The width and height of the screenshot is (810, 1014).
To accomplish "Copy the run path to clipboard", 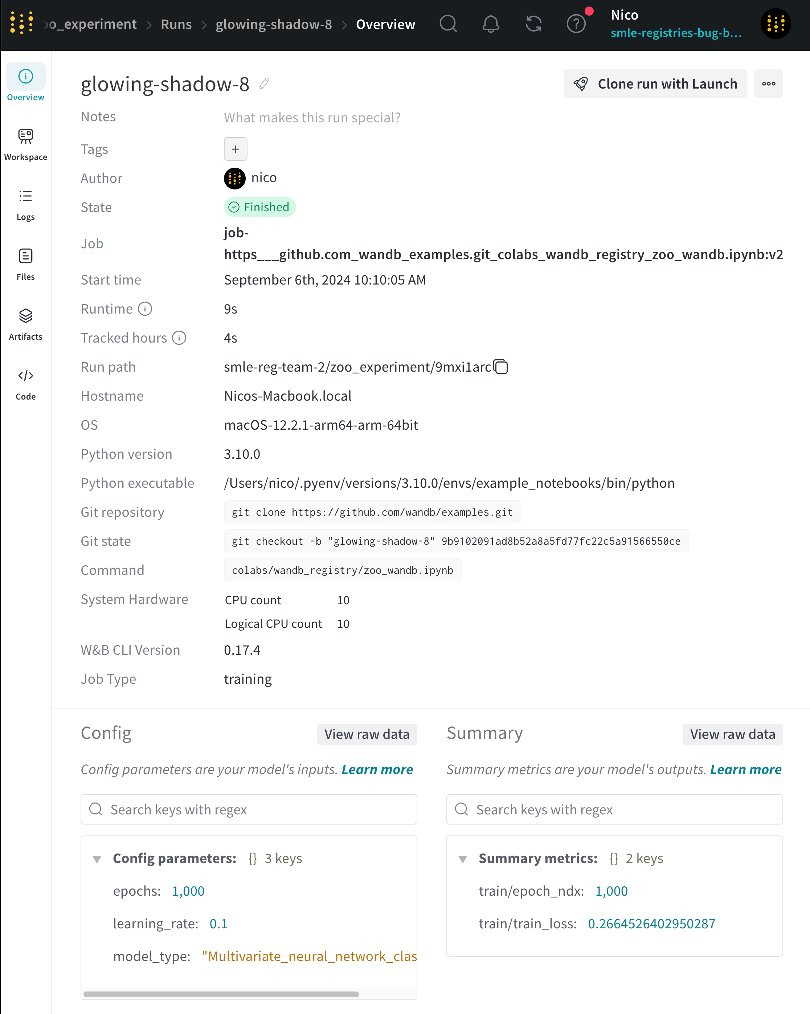I will (501, 367).
